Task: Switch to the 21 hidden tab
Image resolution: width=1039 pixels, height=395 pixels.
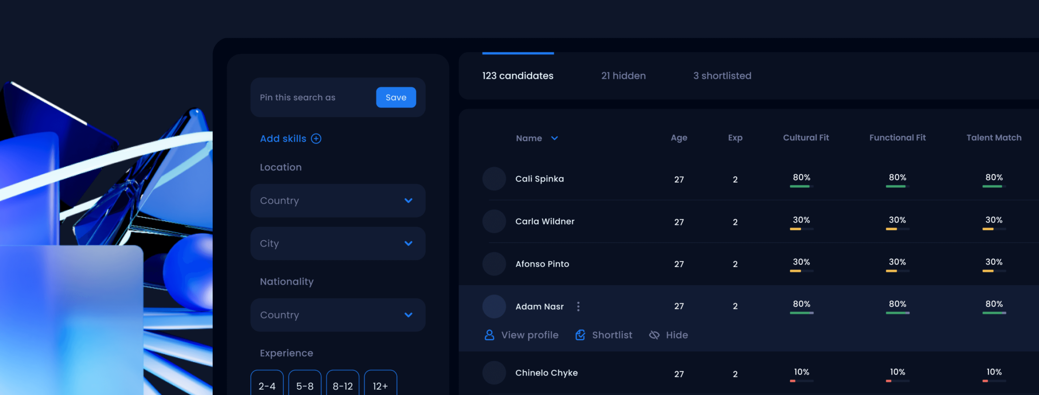Action: (x=623, y=76)
